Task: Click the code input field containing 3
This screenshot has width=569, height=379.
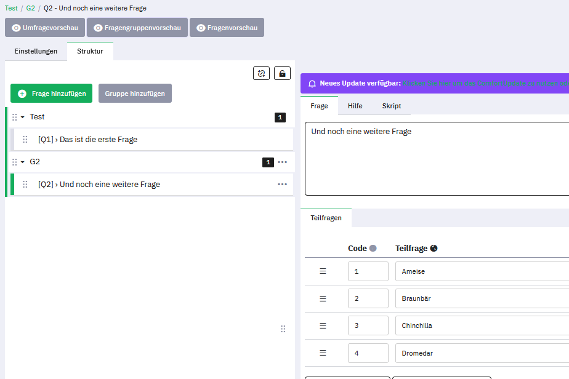Action: pyautogui.click(x=368, y=325)
